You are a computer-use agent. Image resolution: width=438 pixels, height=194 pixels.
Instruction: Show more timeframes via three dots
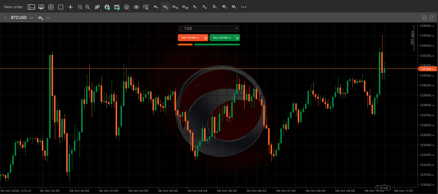tap(244, 7)
